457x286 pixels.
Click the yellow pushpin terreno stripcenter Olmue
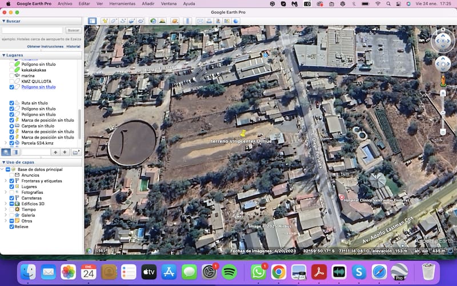[x=242, y=133]
